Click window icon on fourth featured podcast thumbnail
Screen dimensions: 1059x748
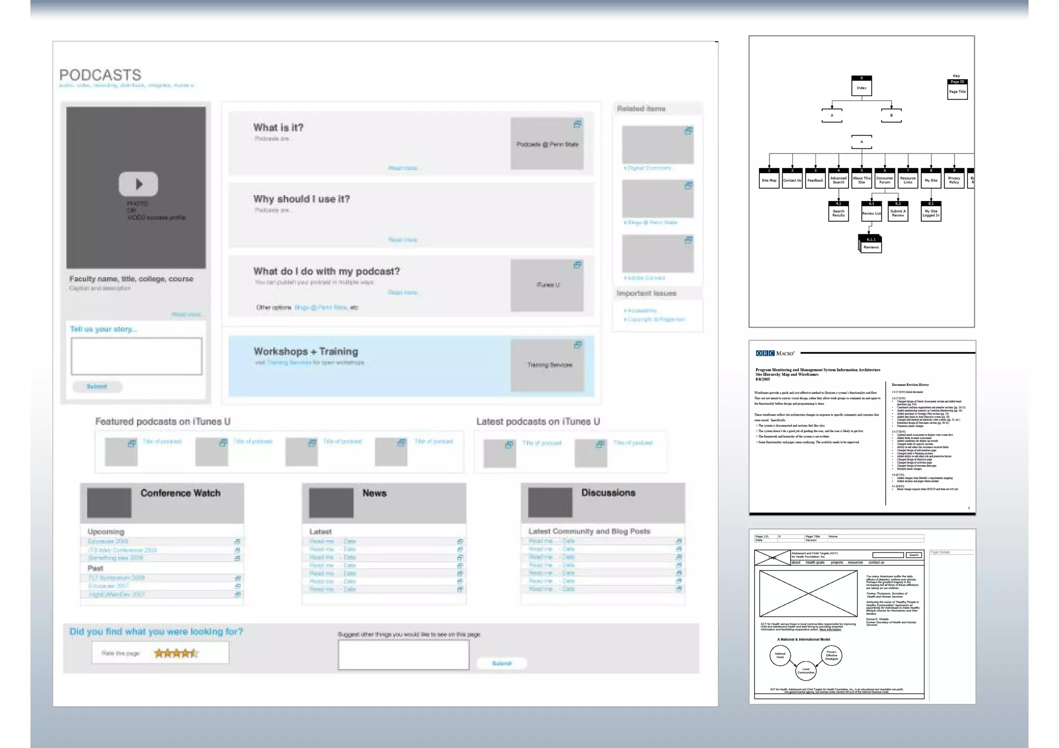[402, 443]
